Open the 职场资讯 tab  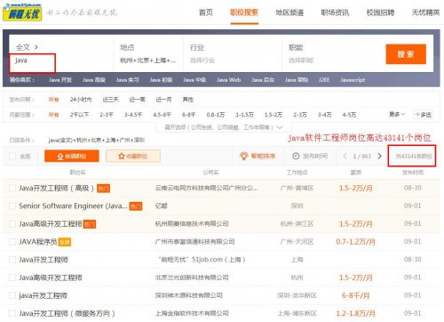click(x=335, y=12)
